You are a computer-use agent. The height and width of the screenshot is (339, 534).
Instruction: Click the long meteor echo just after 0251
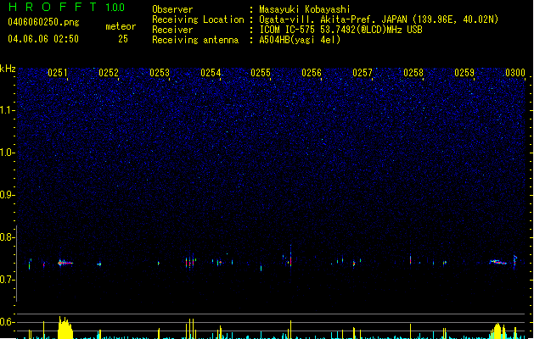pos(65,263)
